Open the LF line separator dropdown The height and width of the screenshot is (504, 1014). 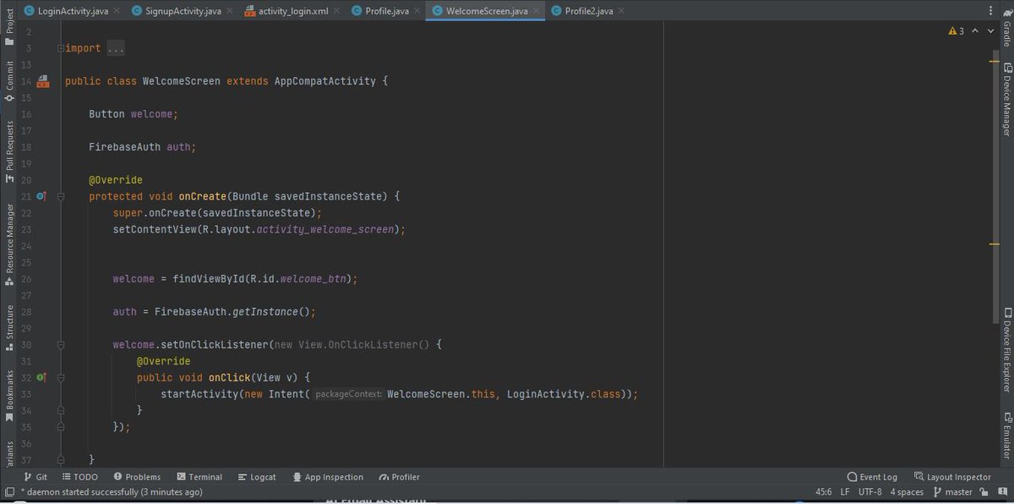coord(845,491)
